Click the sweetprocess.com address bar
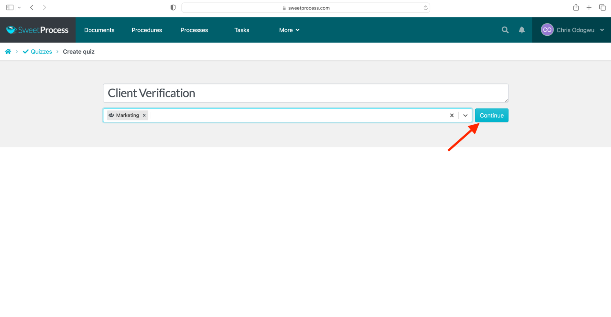Screen dimensions: 611x317 click(305, 8)
